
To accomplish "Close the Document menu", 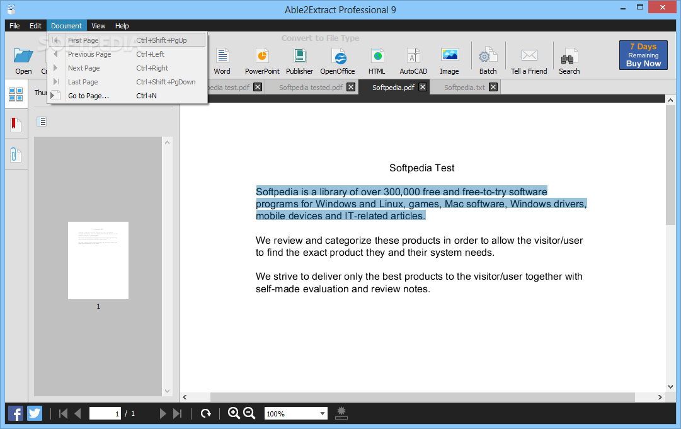I will 66,26.
